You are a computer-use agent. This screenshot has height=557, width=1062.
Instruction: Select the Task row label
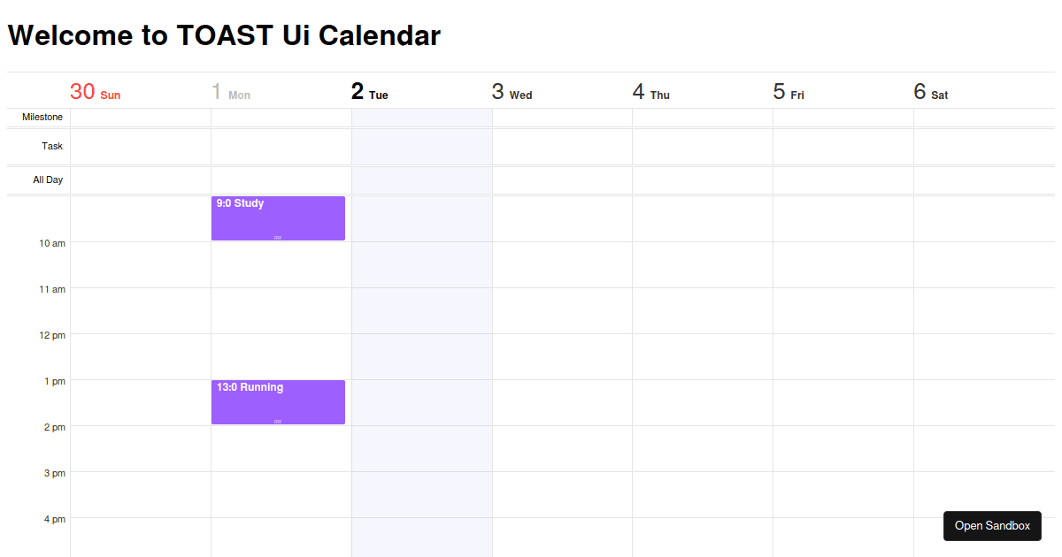[x=52, y=146]
